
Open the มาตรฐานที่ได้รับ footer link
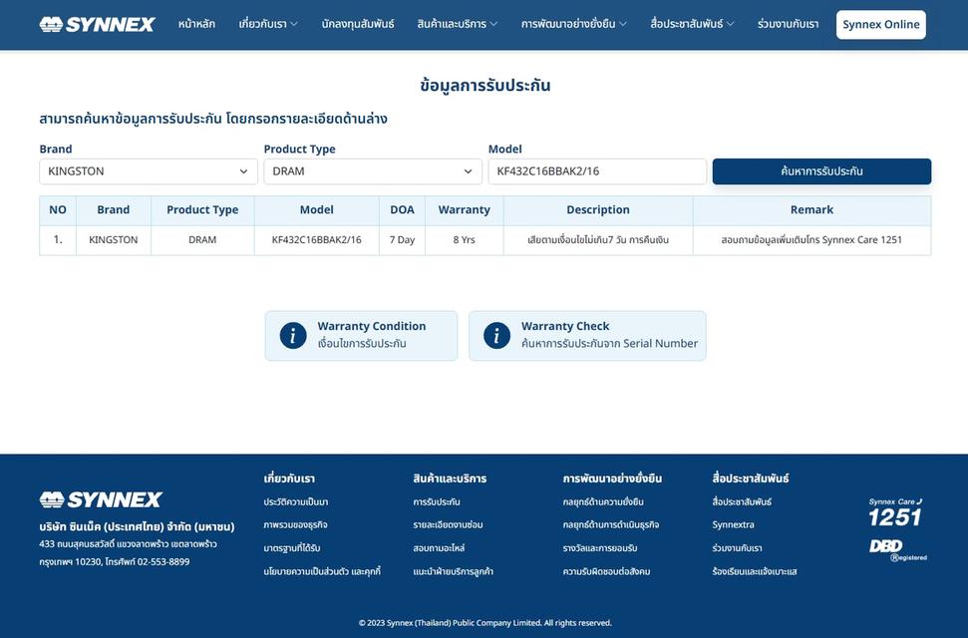[292, 548]
